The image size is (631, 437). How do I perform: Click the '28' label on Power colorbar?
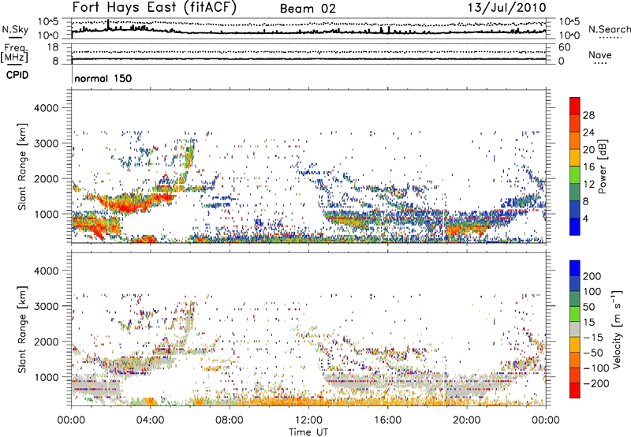click(x=588, y=115)
